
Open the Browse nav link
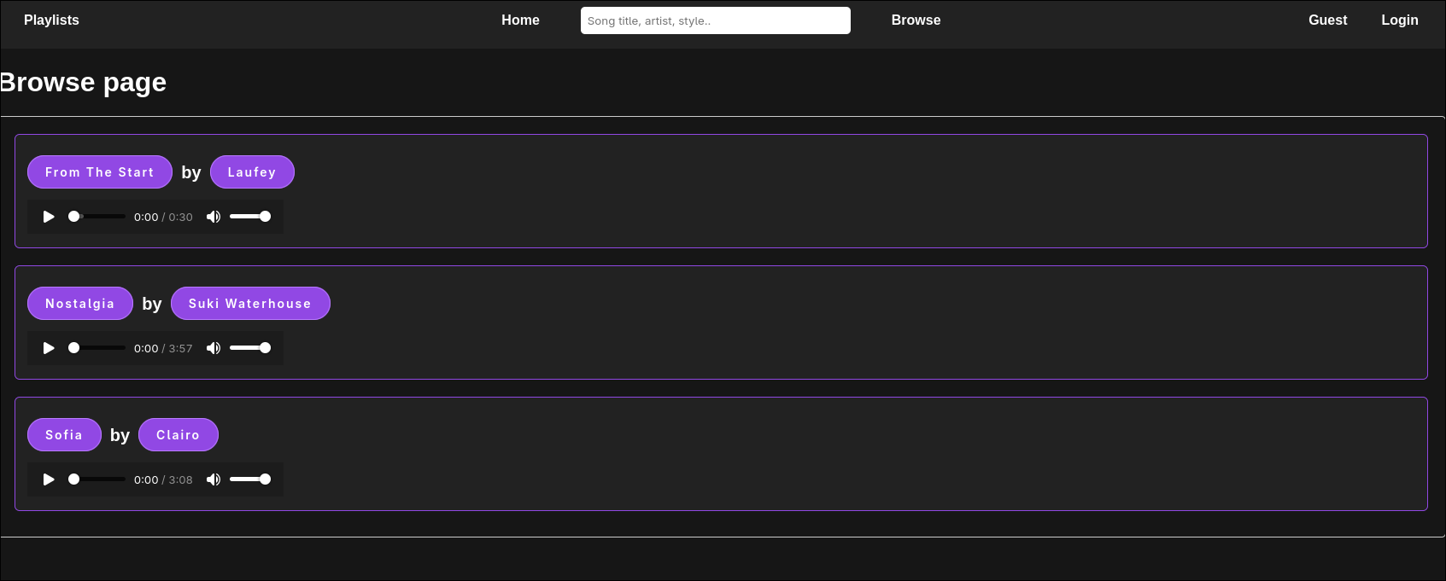[x=916, y=20]
